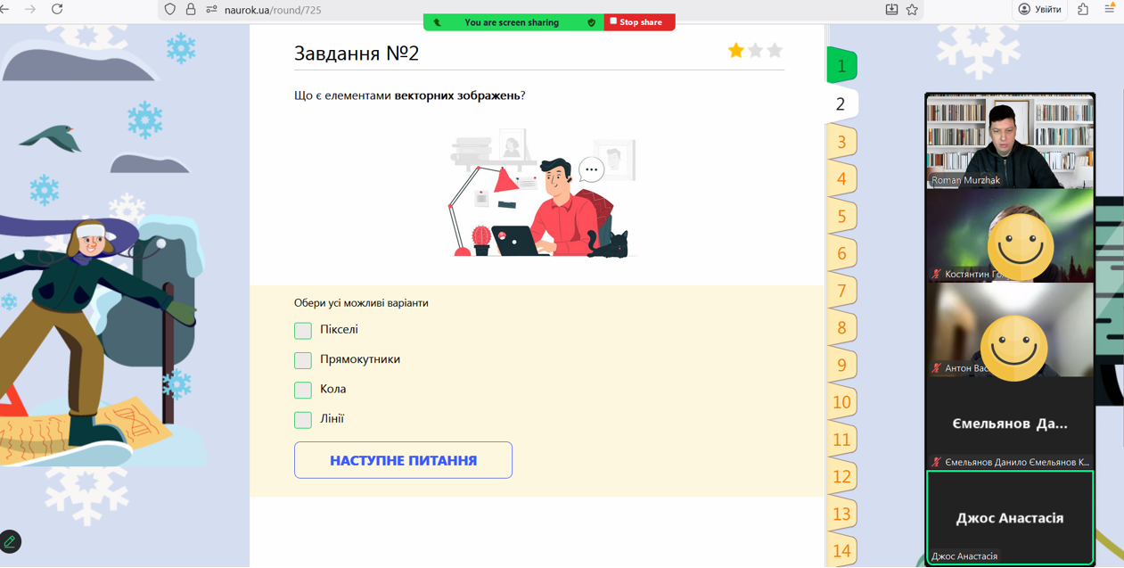This screenshot has width=1124, height=568.
Task: Bookmark this page with the star icon
Action: (x=912, y=10)
